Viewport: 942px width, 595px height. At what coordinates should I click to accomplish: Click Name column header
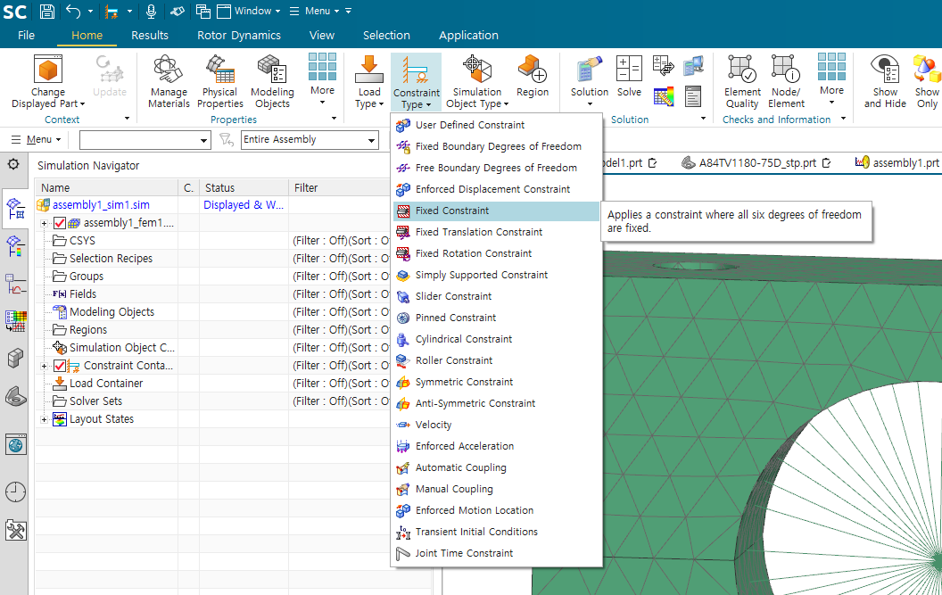point(106,187)
